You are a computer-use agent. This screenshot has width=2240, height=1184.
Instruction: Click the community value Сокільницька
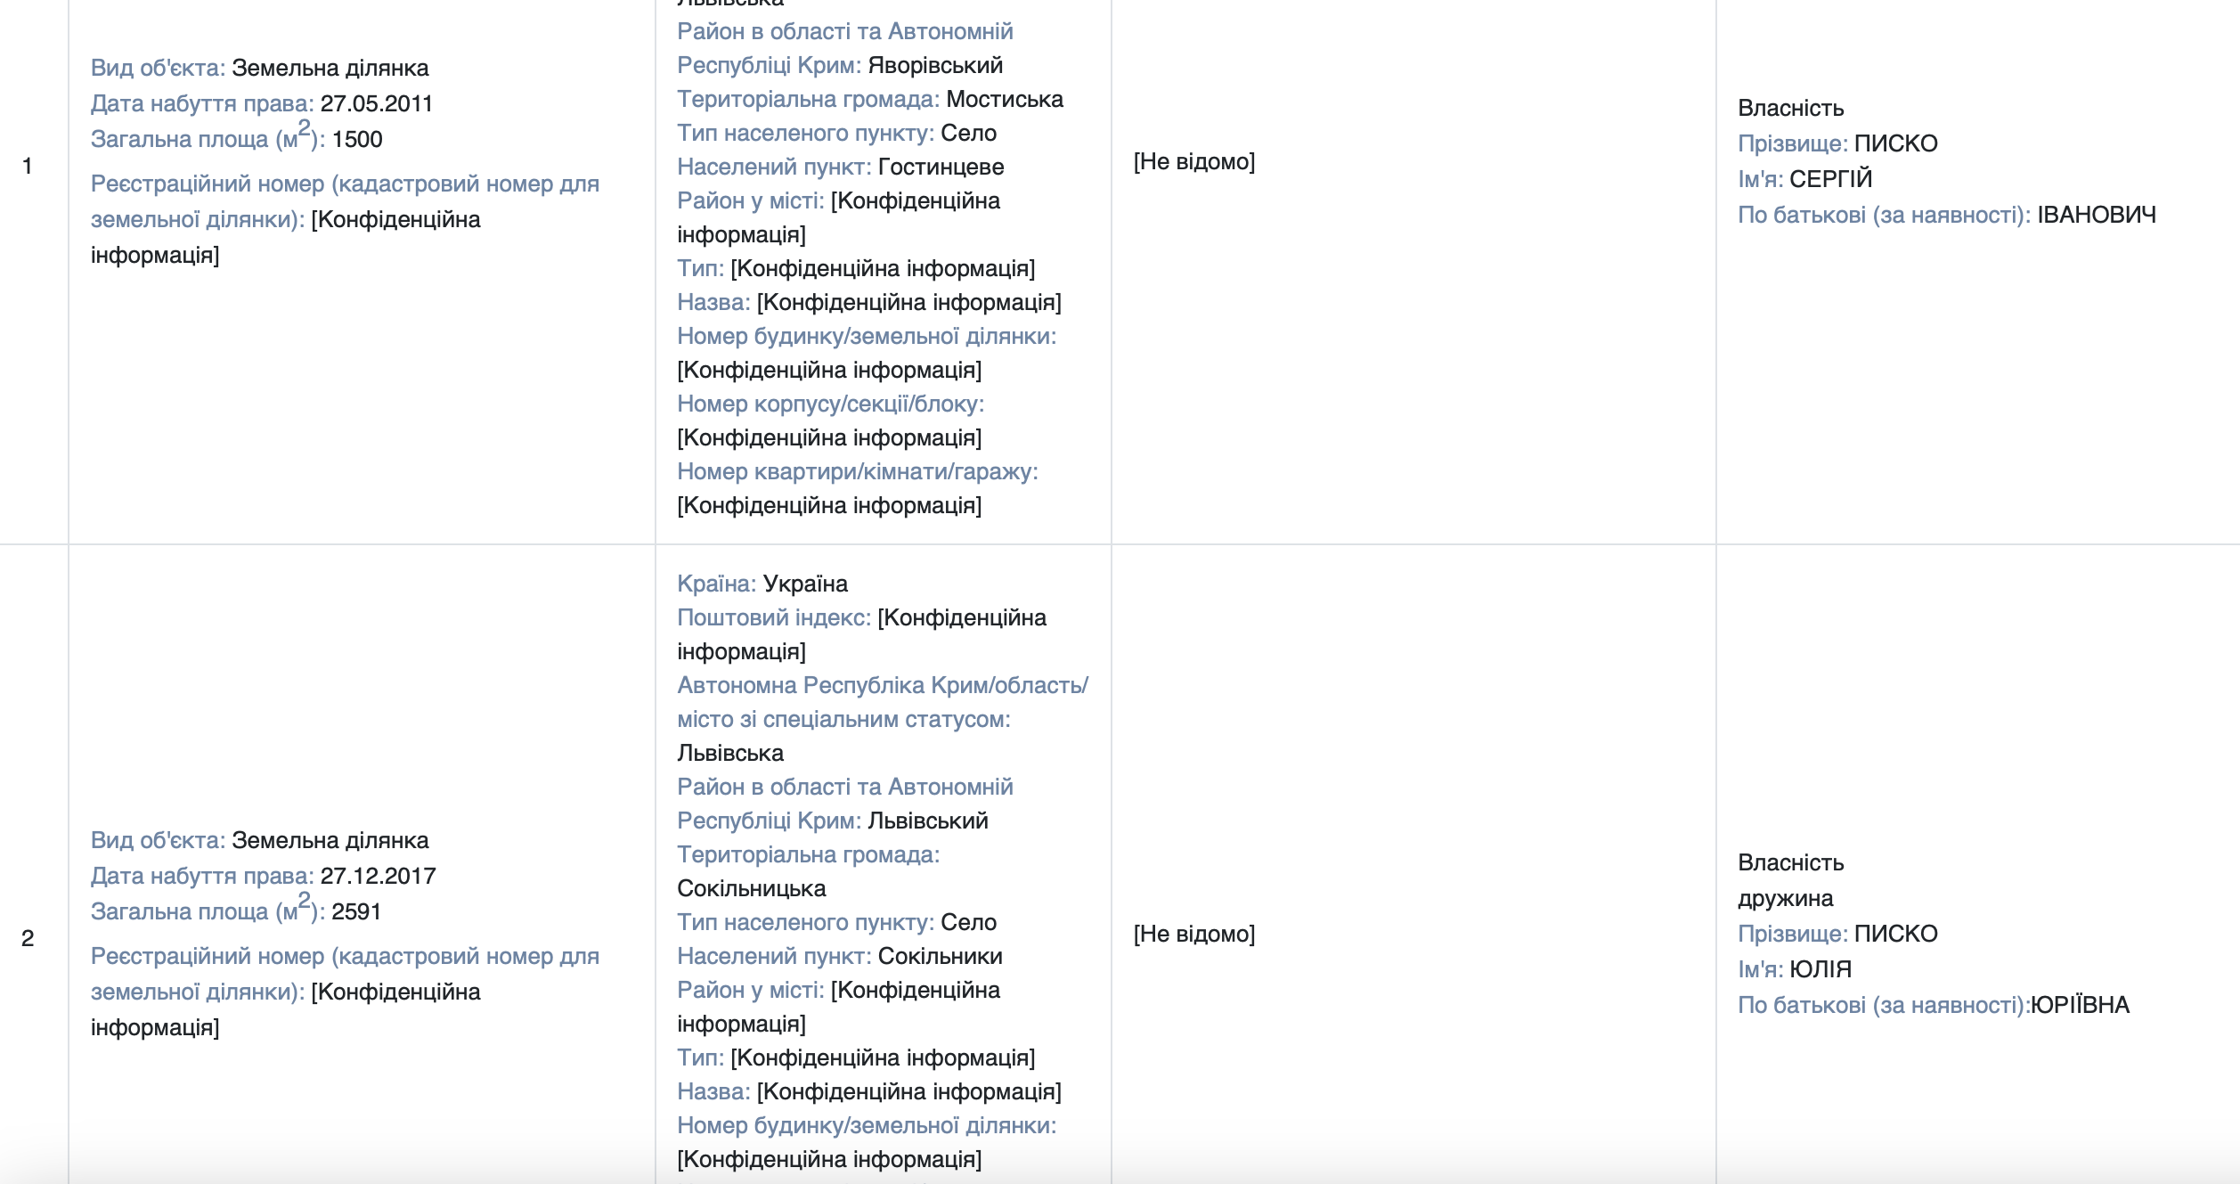pos(751,889)
